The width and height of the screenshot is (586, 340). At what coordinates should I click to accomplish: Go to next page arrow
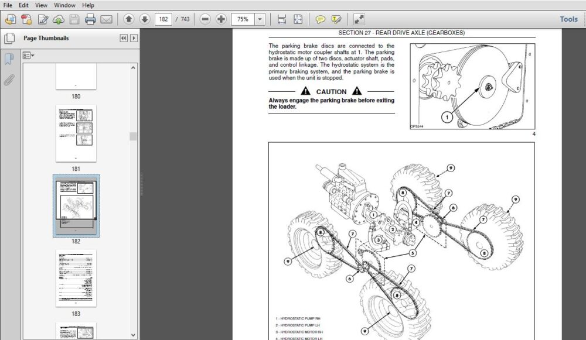click(145, 19)
